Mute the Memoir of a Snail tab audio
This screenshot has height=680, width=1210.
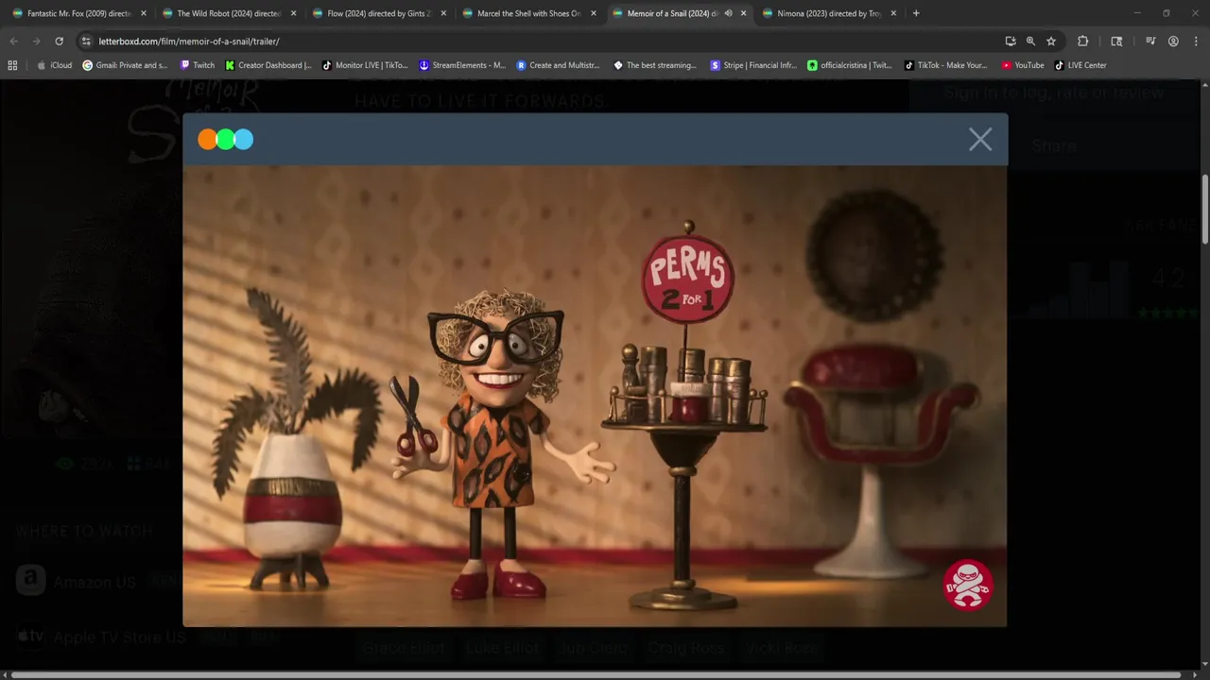[728, 13]
